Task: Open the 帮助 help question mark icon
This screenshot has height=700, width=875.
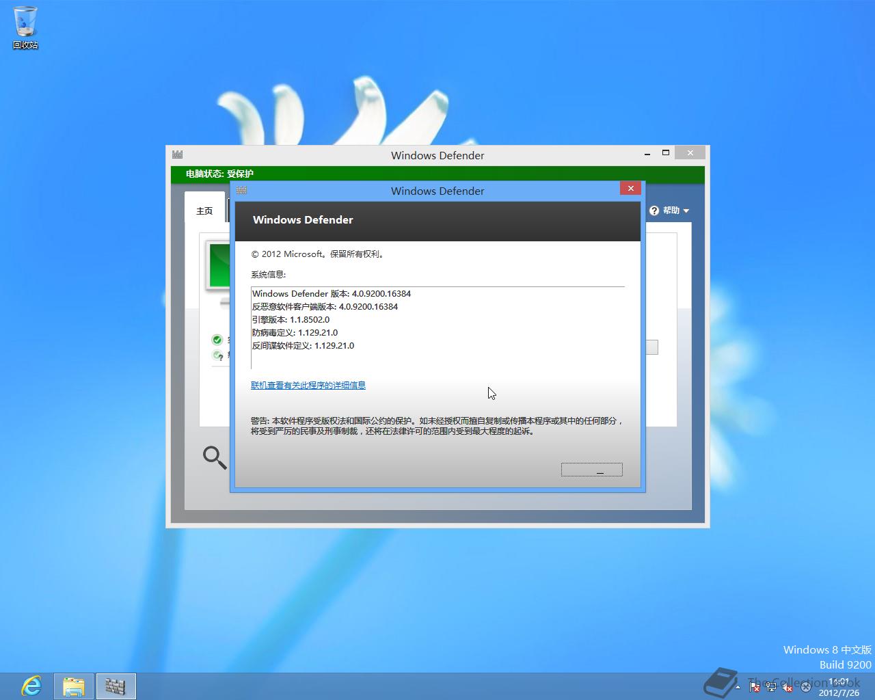Action: point(654,211)
